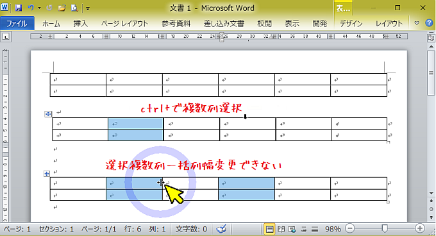Switch to Draft view
436x236 pixels.
[x=314, y=229]
